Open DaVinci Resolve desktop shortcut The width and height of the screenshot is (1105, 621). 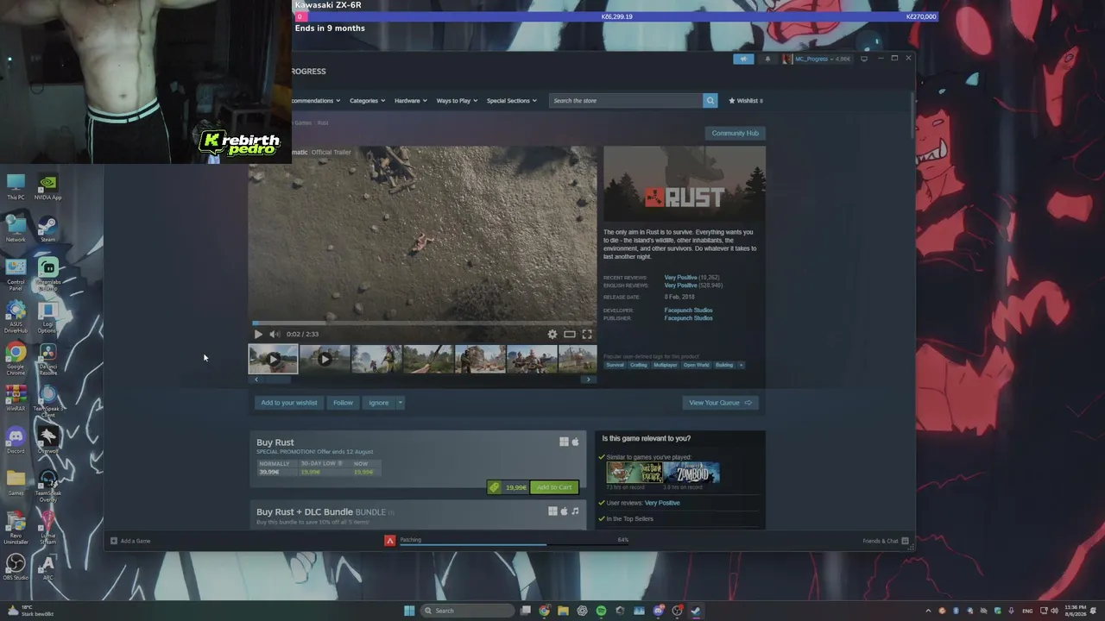48,357
